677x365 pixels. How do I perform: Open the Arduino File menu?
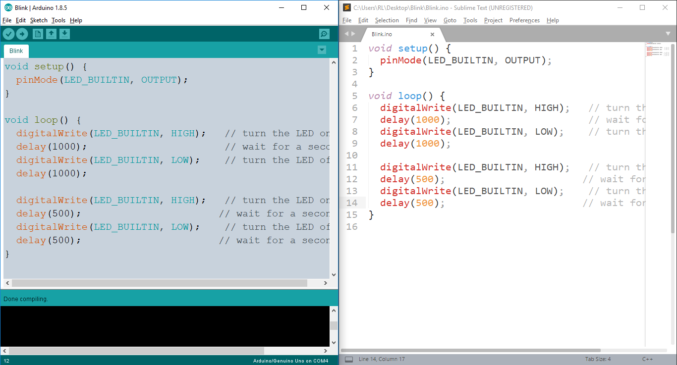[x=7, y=20]
